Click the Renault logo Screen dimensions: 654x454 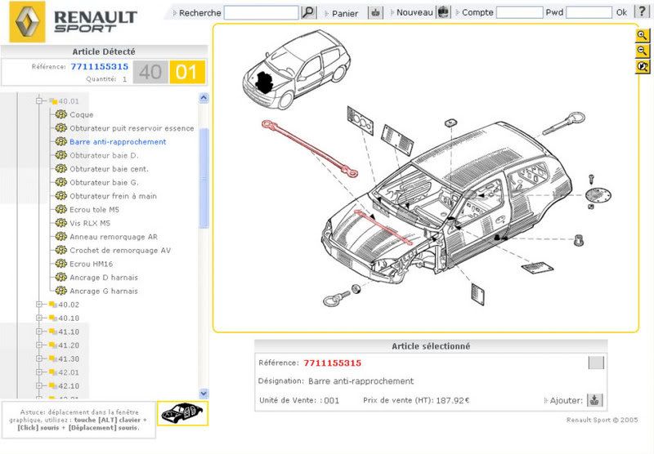pos(27,22)
